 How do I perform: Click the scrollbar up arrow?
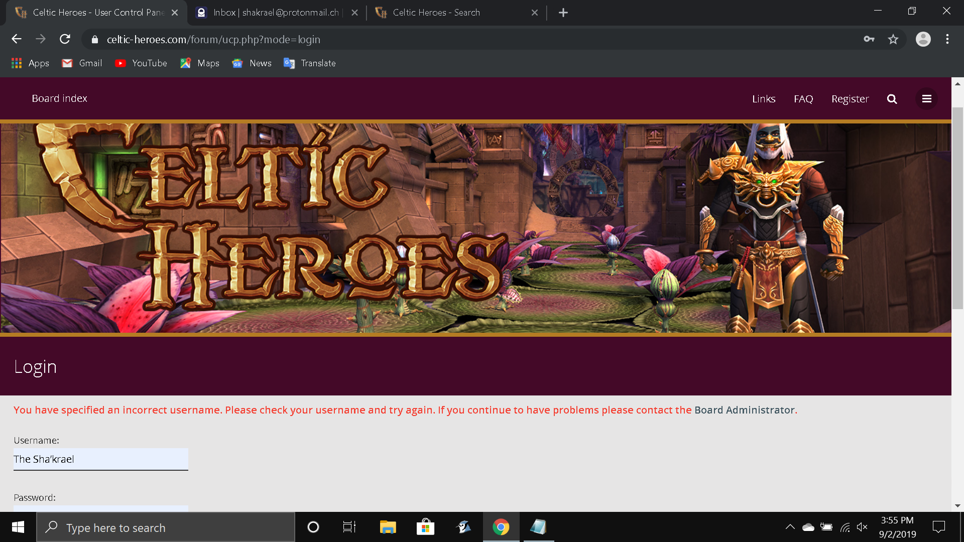(957, 84)
